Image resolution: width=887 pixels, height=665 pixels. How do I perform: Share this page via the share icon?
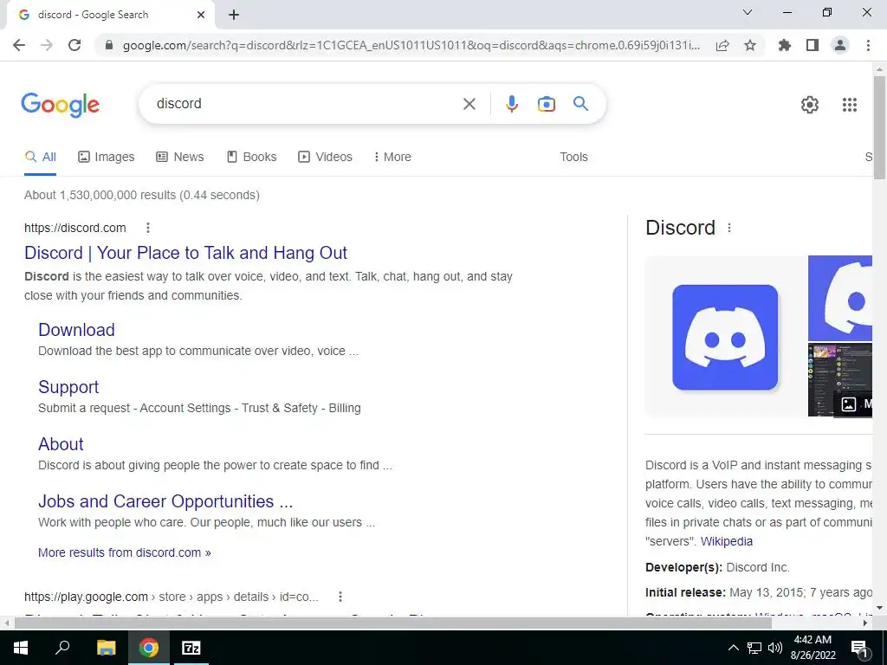(722, 45)
